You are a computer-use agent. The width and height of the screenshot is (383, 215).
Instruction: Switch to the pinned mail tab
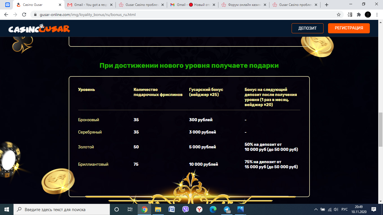(8, 5)
